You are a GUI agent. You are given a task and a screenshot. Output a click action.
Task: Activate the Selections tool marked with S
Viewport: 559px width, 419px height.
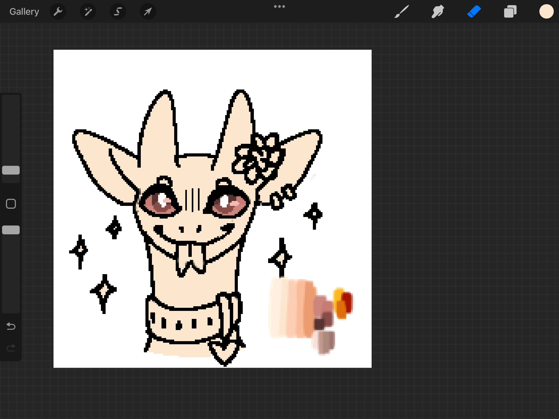click(x=118, y=11)
